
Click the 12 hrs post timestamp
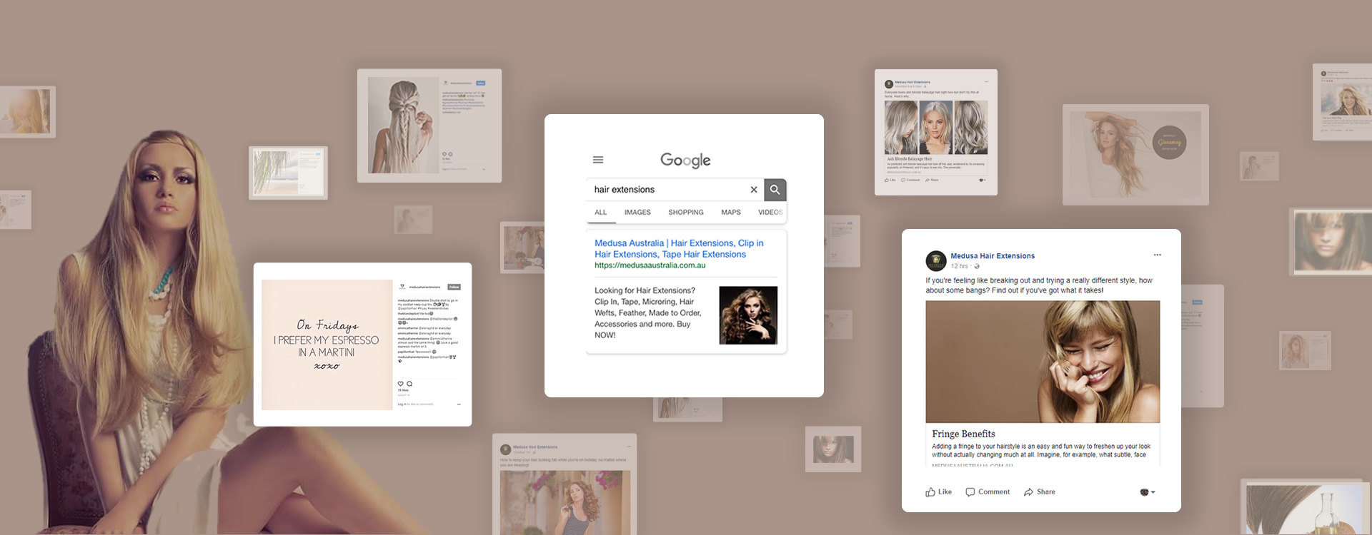click(x=959, y=266)
